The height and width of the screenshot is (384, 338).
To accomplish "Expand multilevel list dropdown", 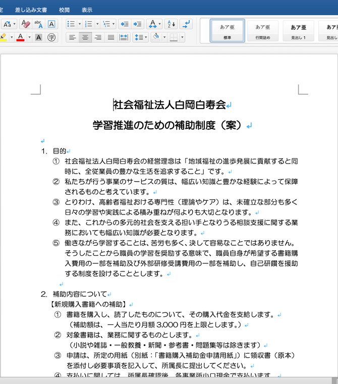I will 114,24.
